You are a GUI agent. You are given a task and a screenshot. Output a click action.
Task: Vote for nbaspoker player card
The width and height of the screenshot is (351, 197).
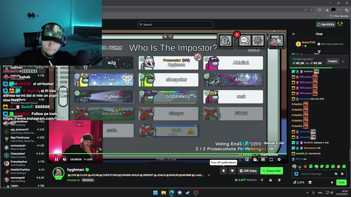point(168,80)
